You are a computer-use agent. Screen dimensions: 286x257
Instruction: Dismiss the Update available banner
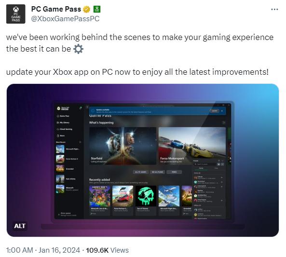coord(222,111)
